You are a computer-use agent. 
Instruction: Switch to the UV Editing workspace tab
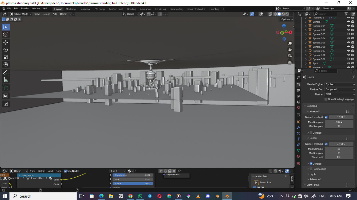[x=99, y=9]
